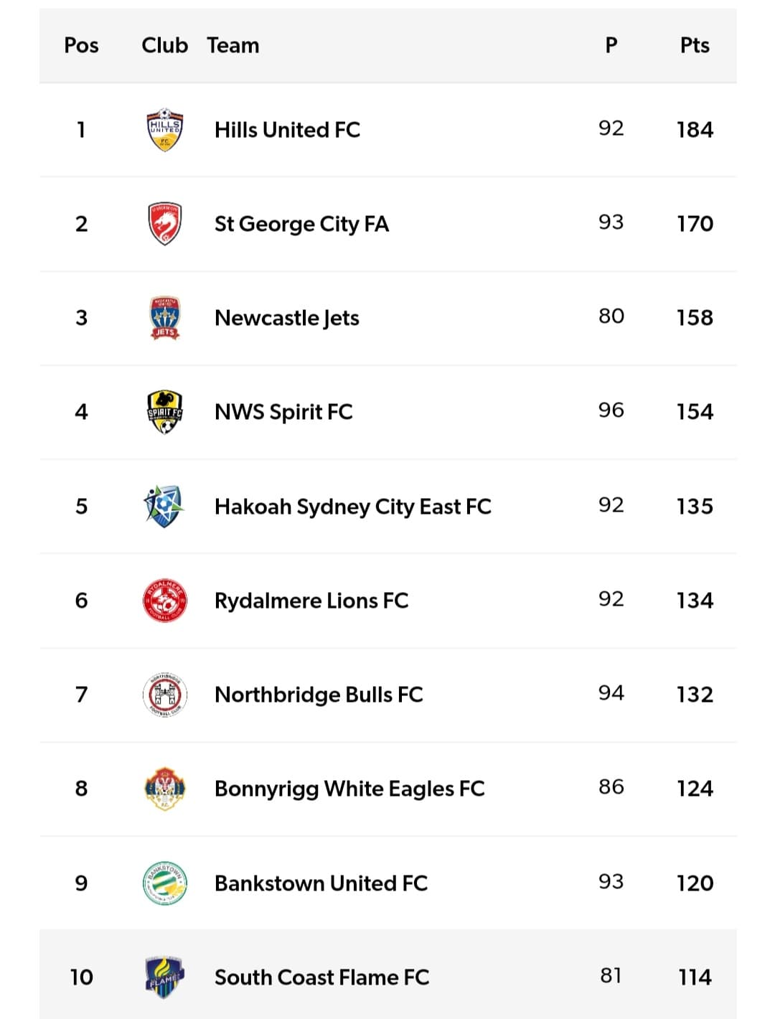Screen dimensions: 775x1019
Task: Open the St George City FA team link
Action: coord(301,224)
